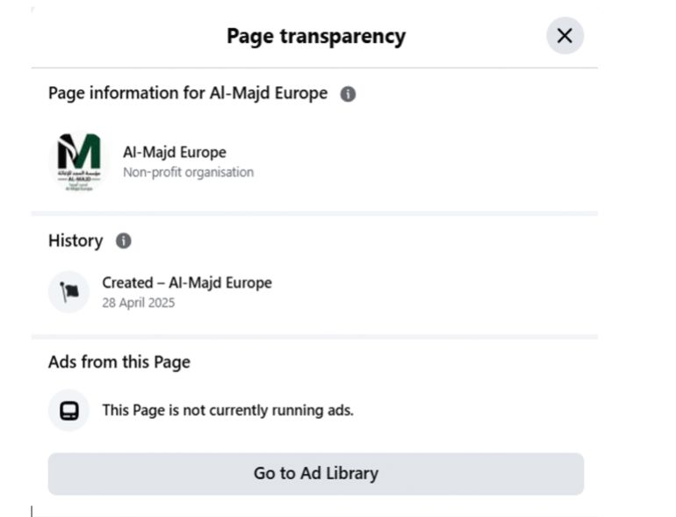
Task: Click the Al-Majd Europe page name
Action: 174,152
